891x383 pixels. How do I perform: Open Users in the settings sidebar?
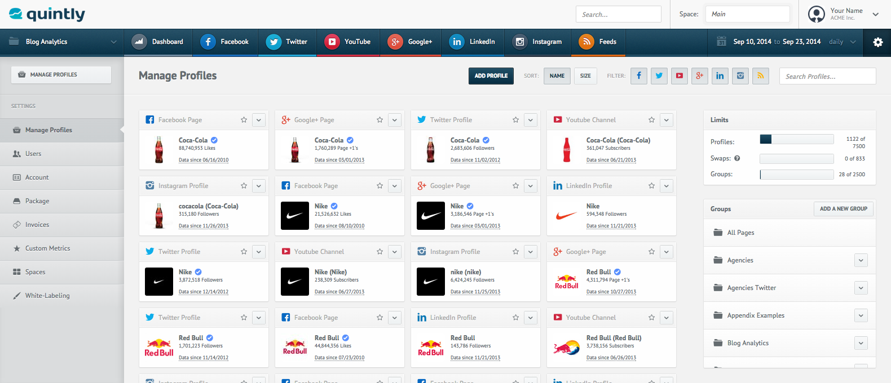click(62, 154)
